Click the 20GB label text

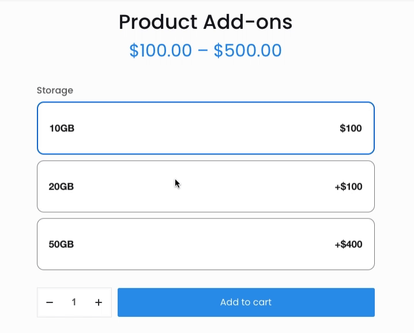coord(61,187)
